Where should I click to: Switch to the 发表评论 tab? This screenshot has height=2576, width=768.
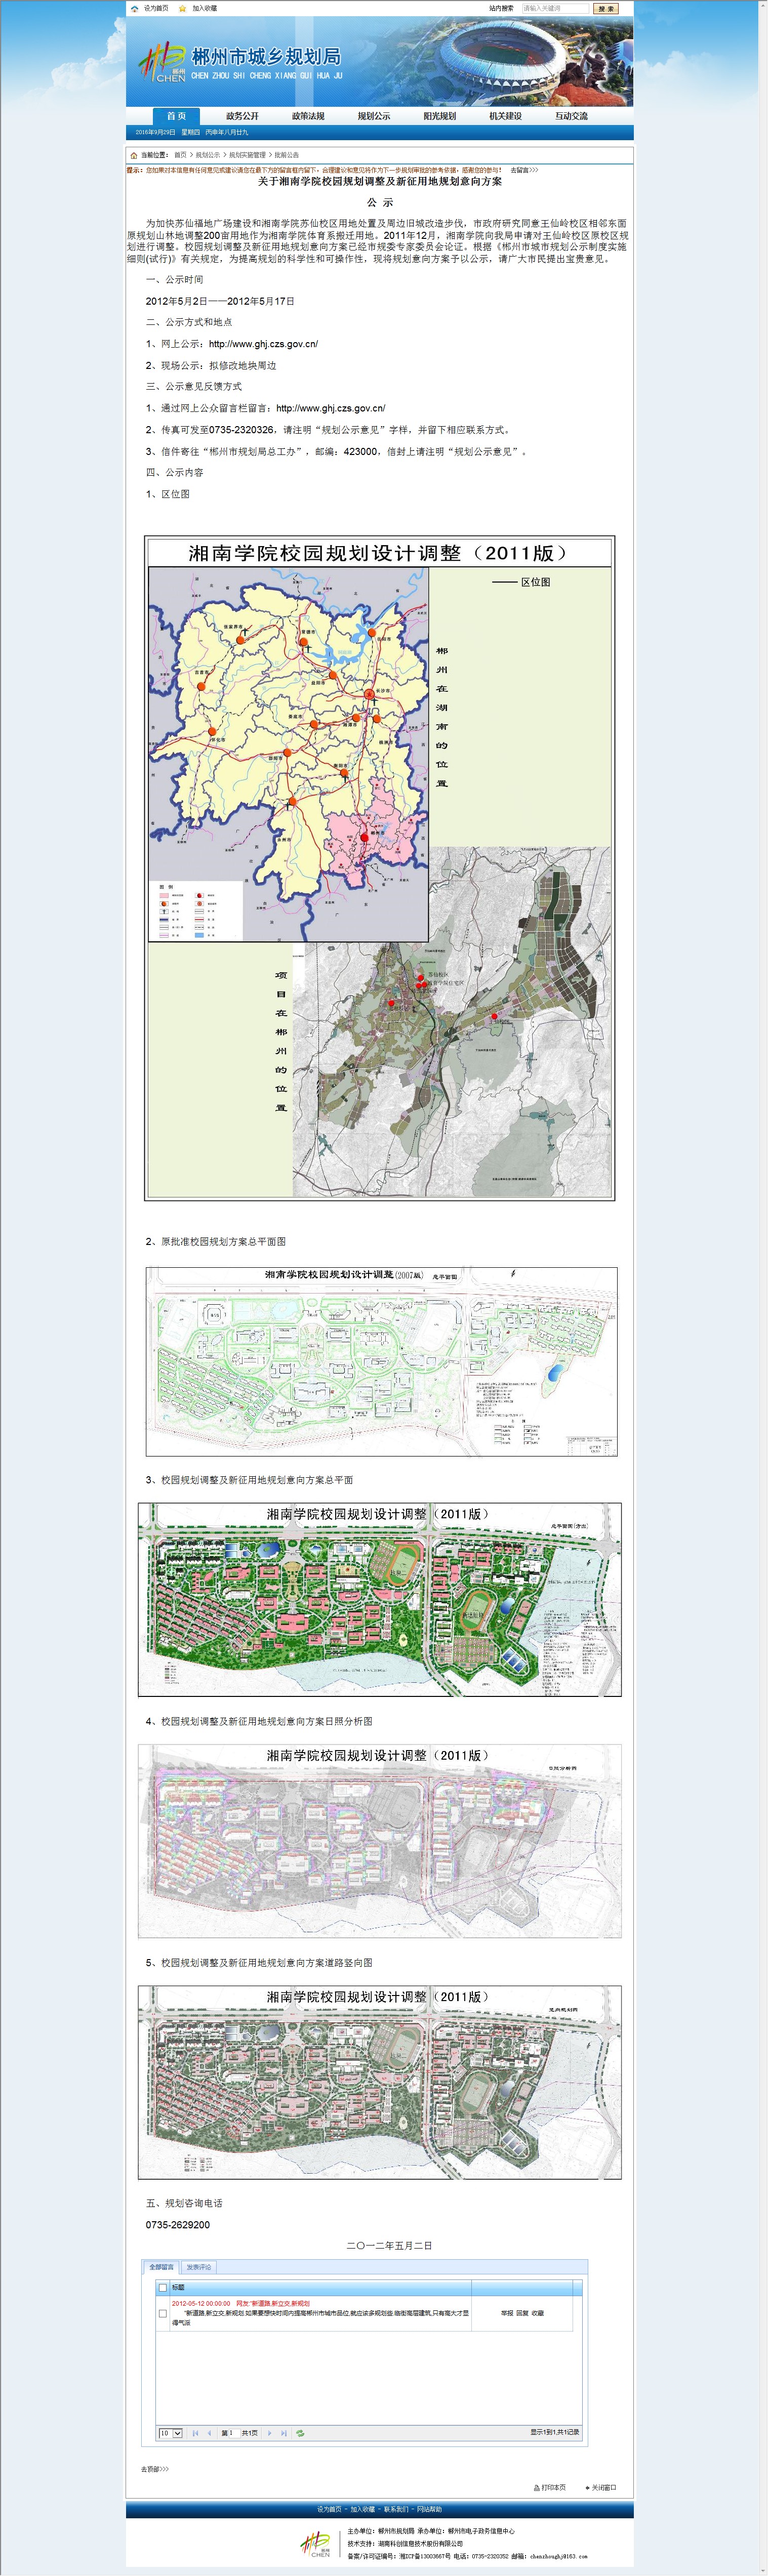(199, 2267)
